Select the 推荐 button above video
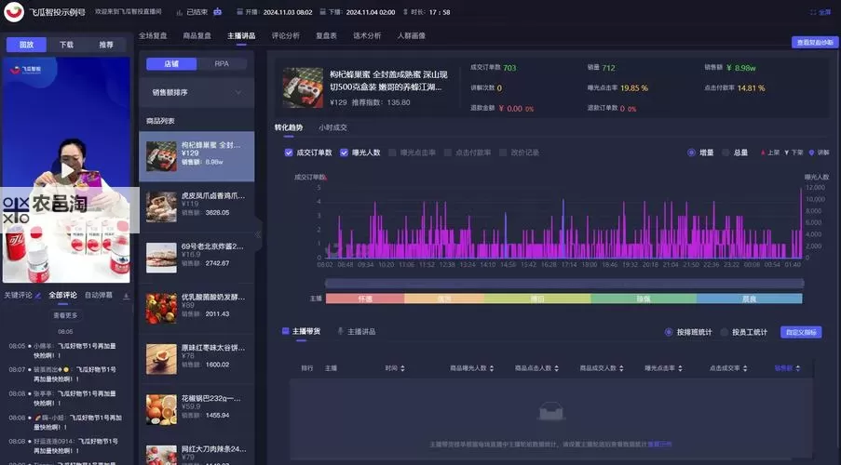The height and width of the screenshot is (465, 841). click(x=106, y=45)
